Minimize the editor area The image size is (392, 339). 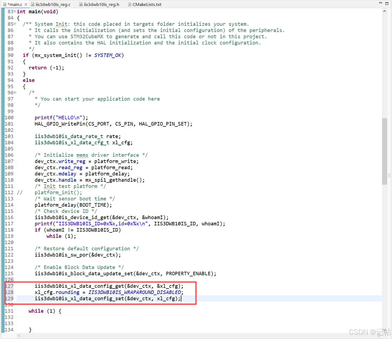(x=380, y=3)
